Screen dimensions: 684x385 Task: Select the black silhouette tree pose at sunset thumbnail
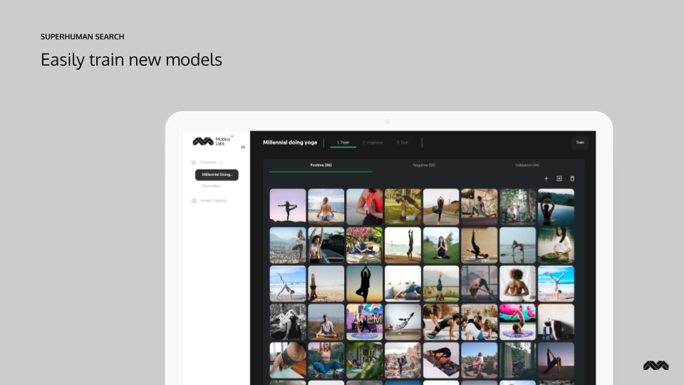click(364, 284)
